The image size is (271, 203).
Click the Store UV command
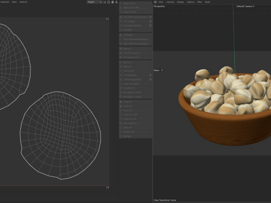coord(135,127)
